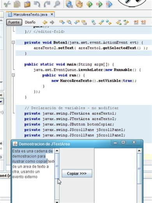Click the right text area scrollbar thumb
This screenshot has height=203, width=152.
point(139,169)
